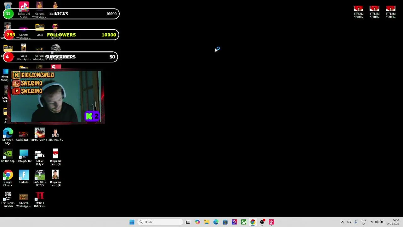Open the Windows Start menu
Image resolution: width=403 pixels, height=227 pixels.
132,222
